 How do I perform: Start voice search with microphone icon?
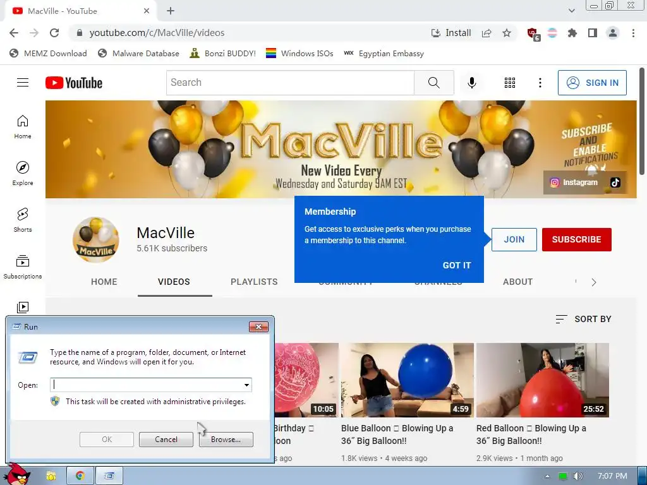pyautogui.click(x=471, y=83)
